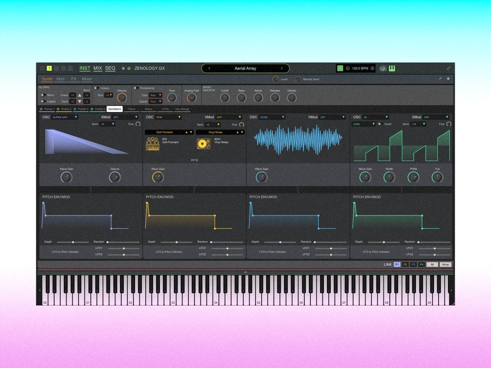The image size is (491, 368).
Task: Open the Portamento Type Rate dropdown
Action: tap(156, 95)
